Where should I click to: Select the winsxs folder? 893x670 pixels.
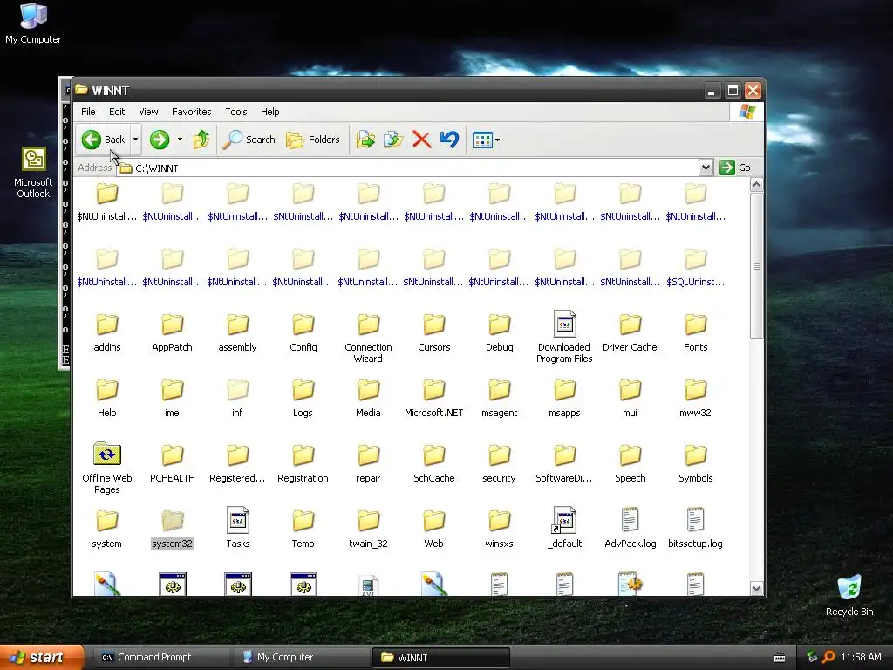point(499,530)
